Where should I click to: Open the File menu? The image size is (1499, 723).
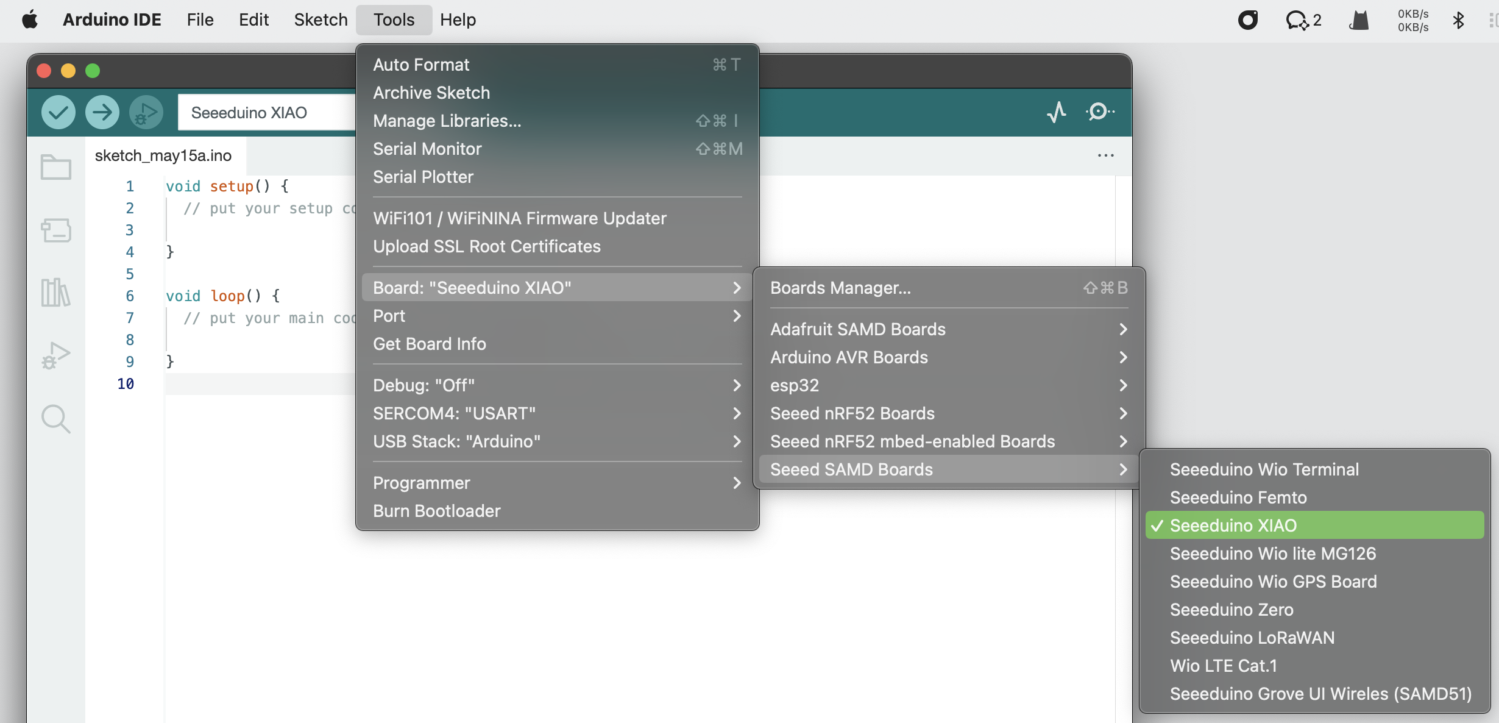point(200,20)
